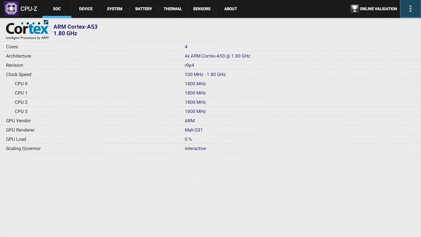Click the interactive governor value
421x237 pixels.
[x=195, y=149]
